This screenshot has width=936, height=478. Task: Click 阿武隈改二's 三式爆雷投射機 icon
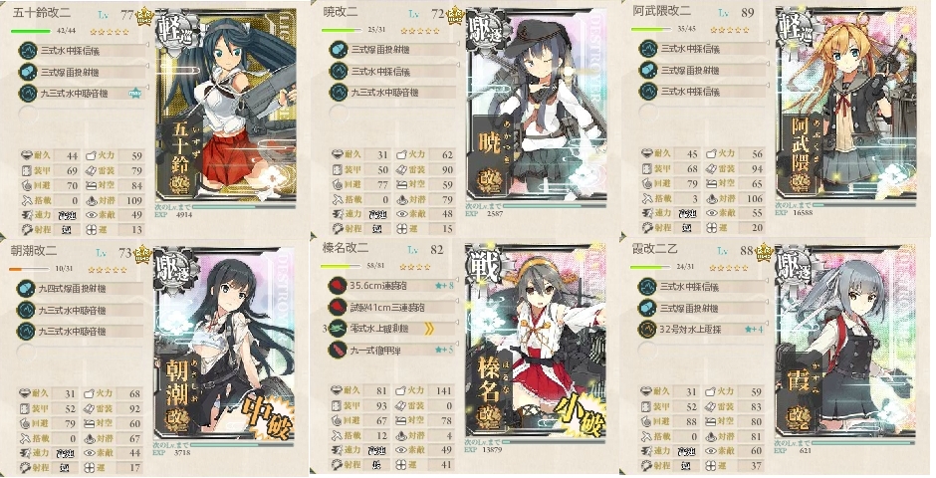(x=648, y=71)
